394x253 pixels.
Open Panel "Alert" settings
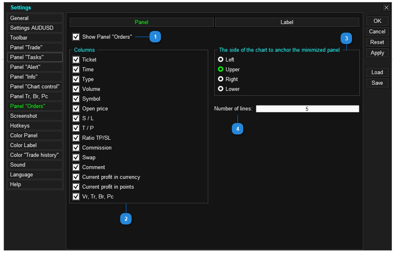click(x=35, y=67)
